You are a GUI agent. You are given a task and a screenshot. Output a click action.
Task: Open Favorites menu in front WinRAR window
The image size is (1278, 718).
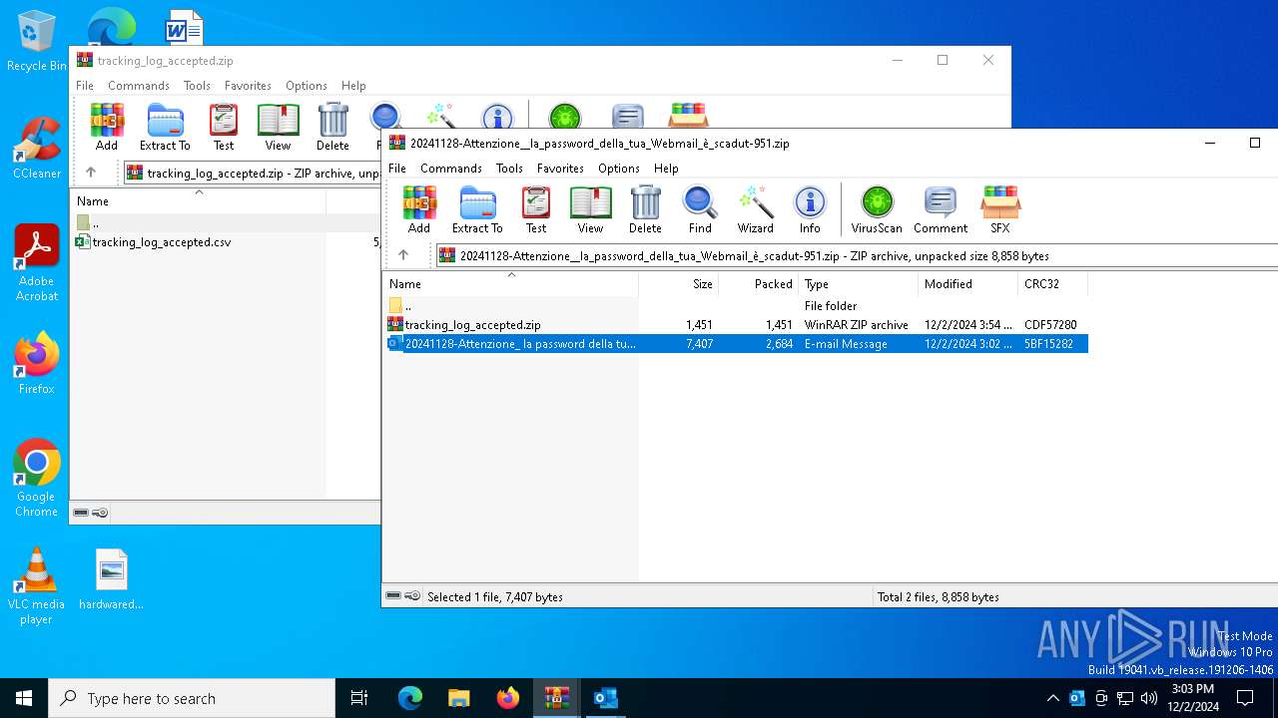click(x=560, y=169)
